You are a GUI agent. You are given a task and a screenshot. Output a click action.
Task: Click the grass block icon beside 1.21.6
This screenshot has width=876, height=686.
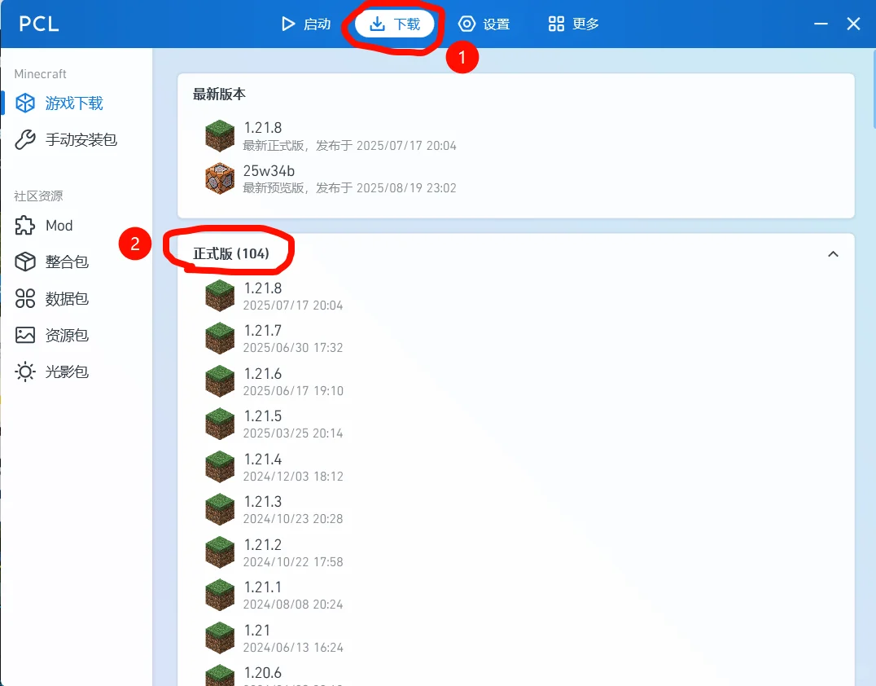coord(220,381)
